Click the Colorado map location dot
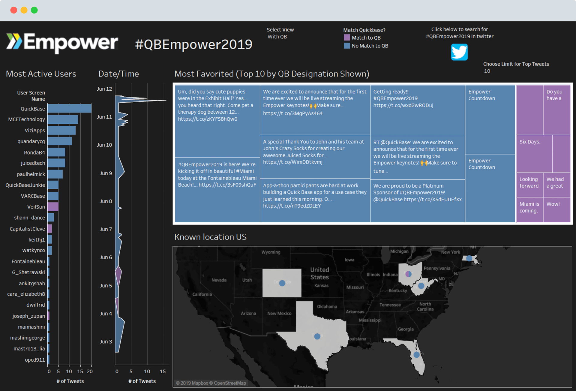Image resolution: width=576 pixels, height=391 pixels. (282, 283)
